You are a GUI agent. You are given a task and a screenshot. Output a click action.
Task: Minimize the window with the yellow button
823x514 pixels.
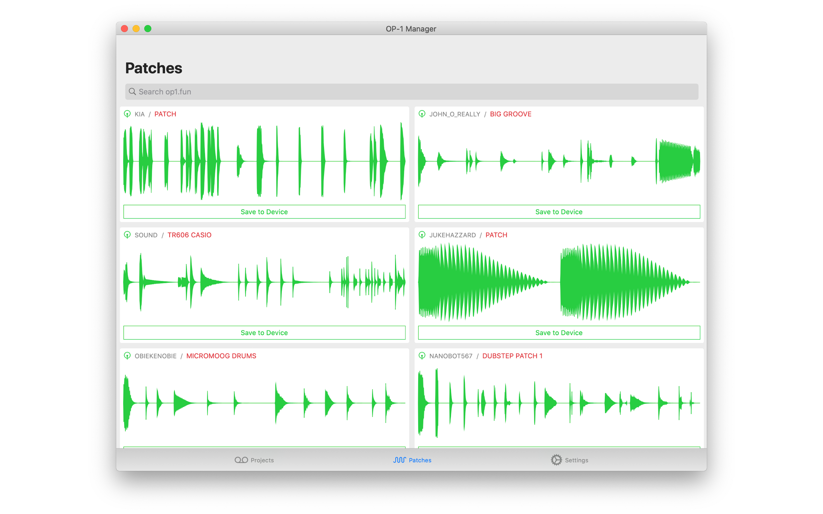point(136,29)
